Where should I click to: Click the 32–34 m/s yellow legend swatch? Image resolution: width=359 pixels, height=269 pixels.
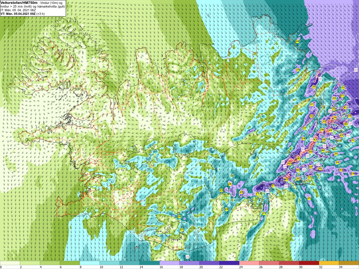coord(329,263)
